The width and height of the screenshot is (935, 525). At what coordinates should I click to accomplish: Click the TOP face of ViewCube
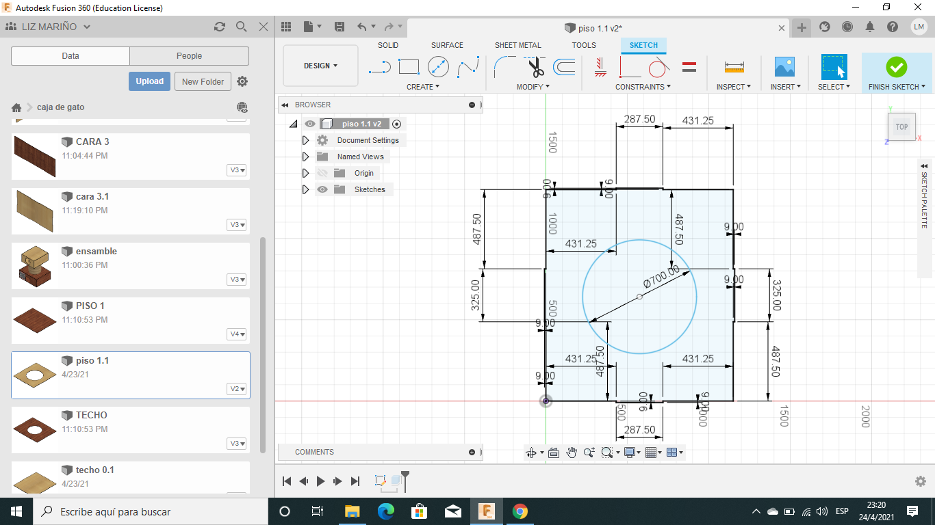pyautogui.click(x=902, y=127)
